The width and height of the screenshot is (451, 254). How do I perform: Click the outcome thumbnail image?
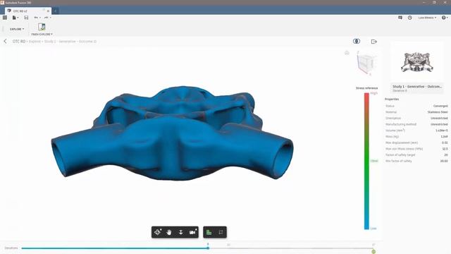pos(417,62)
